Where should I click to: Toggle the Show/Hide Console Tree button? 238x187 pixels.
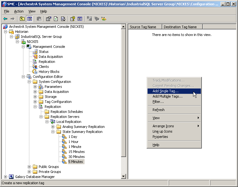(x=29, y=19)
